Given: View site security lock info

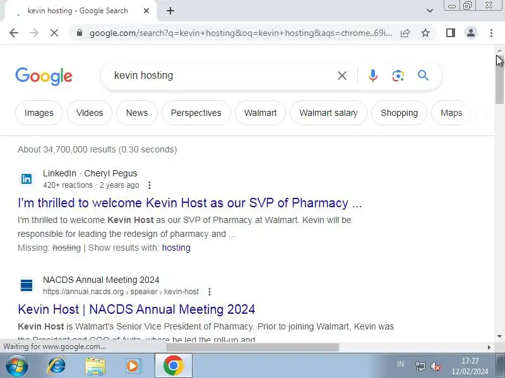Looking at the screenshot, I should [x=80, y=33].
